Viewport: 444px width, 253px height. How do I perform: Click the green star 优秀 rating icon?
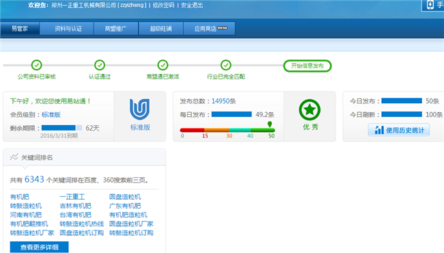click(x=310, y=110)
